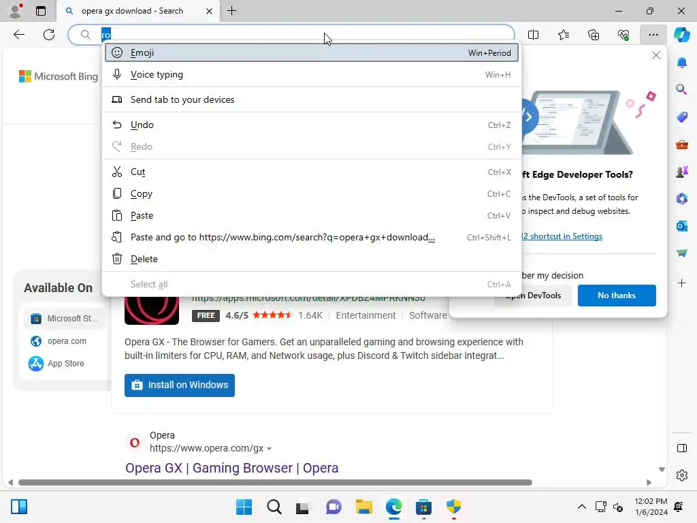Select Paste and go to bing URL

pyautogui.click(x=312, y=237)
